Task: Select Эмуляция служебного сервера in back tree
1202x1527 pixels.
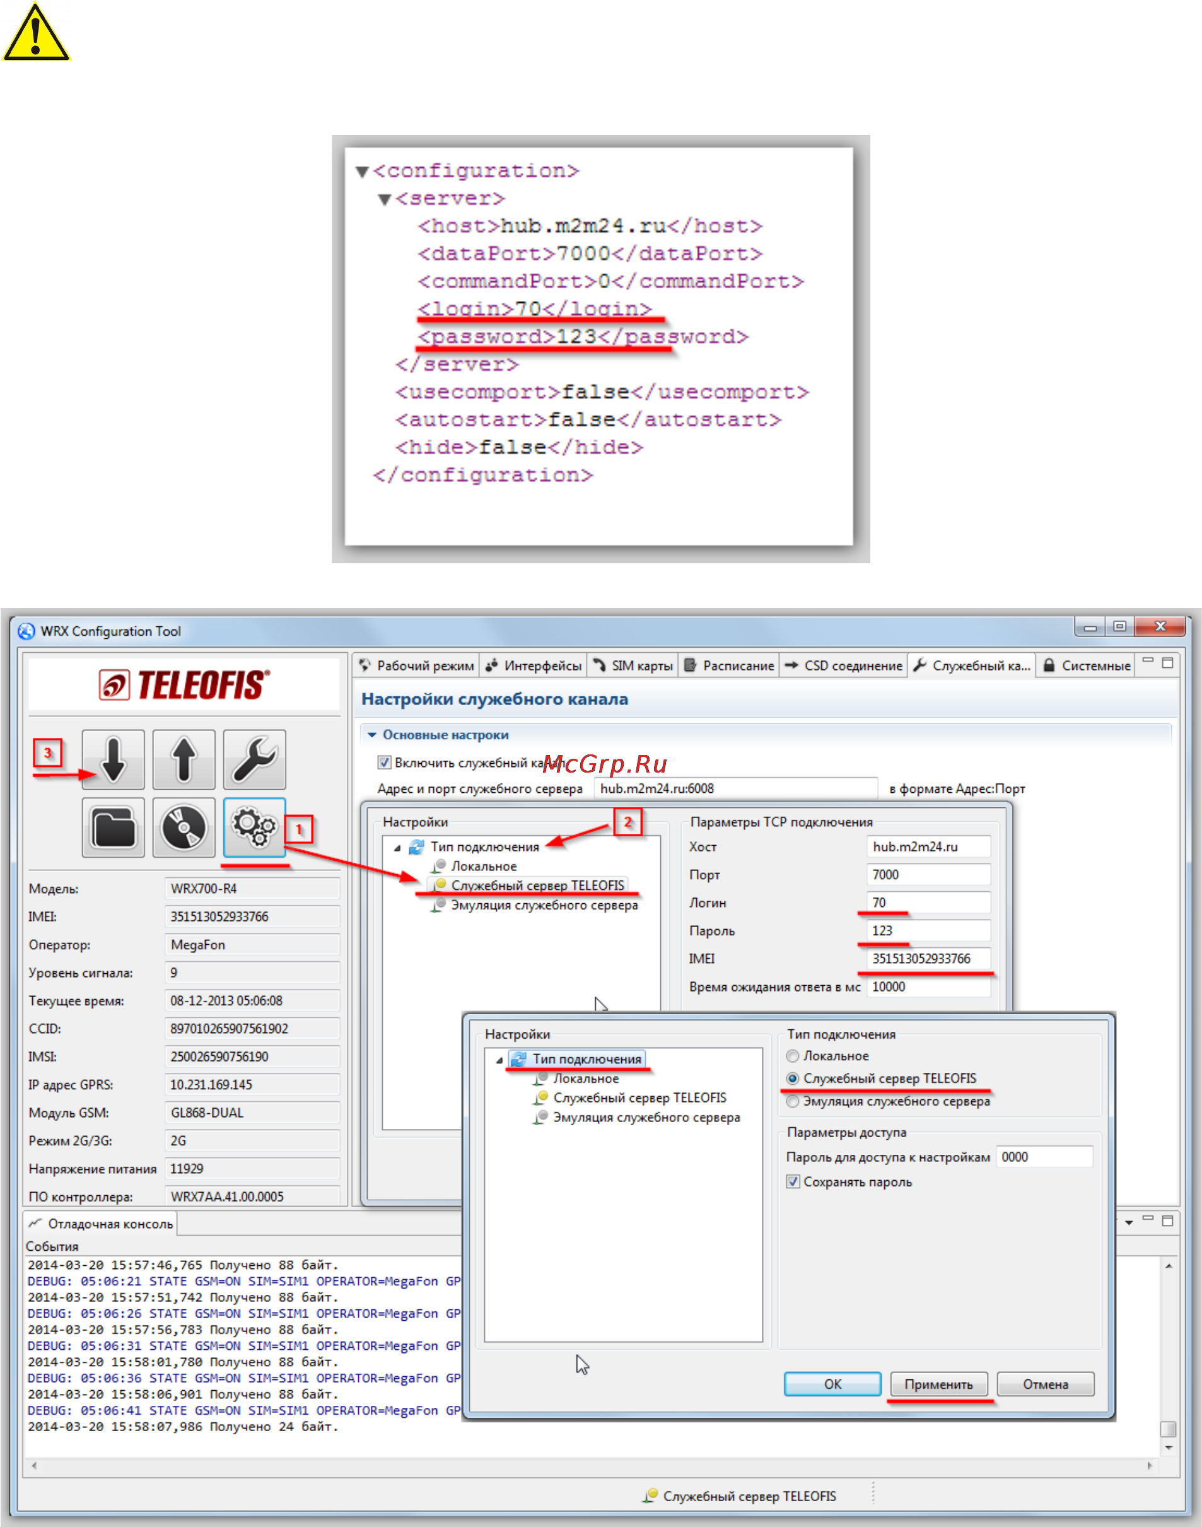Action: tap(545, 905)
